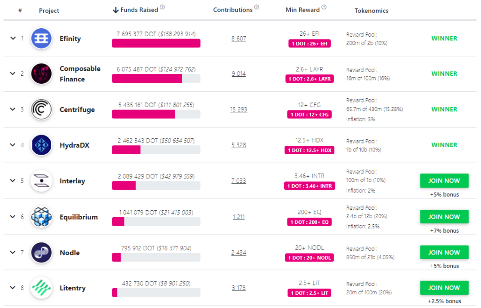Click the Litentry logo icon
The height and width of the screenshot is (308, 481).
click(41, 288)
